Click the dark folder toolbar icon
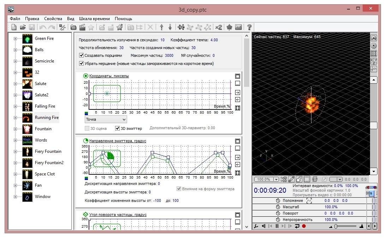The height and width of the screenshot is (240, 387). (73, 27)
